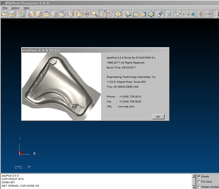The height and width of the screenshot is (189, 219).
Task: Click the message log scroll down arrow
Action: click(194, 187)
